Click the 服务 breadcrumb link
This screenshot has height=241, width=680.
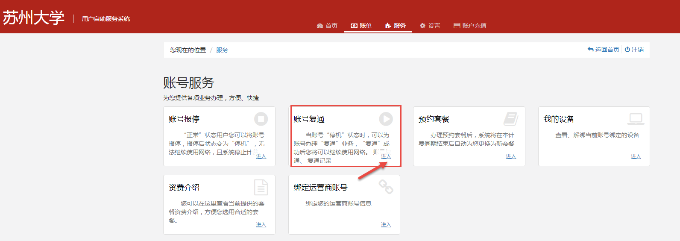click(x=222, y=50)
